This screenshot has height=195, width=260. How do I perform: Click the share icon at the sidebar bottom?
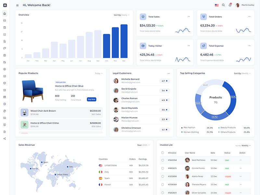[x=5, y=139]
